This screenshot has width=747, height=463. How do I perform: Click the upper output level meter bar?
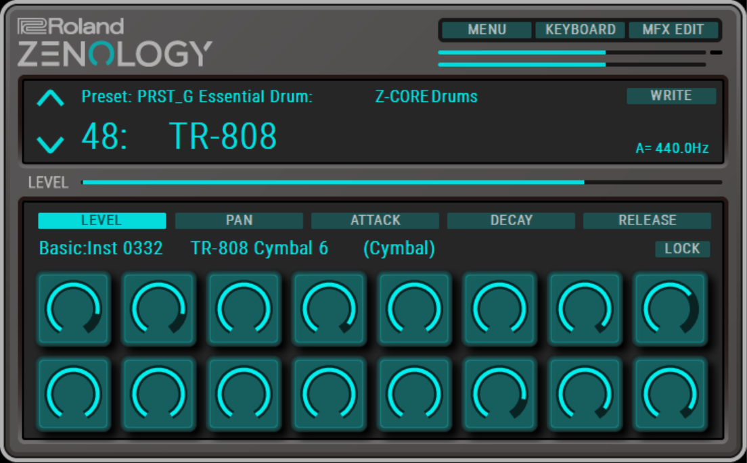572,52
